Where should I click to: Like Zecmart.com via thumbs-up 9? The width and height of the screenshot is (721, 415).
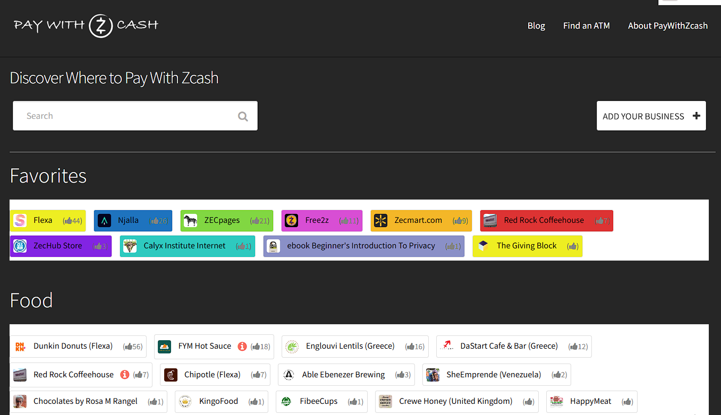tap(460, 221)
